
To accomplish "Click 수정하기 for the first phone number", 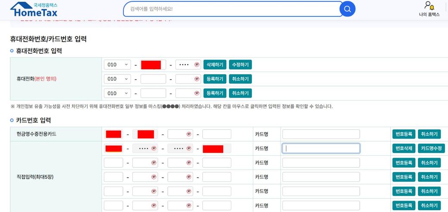I will (240, 65).
